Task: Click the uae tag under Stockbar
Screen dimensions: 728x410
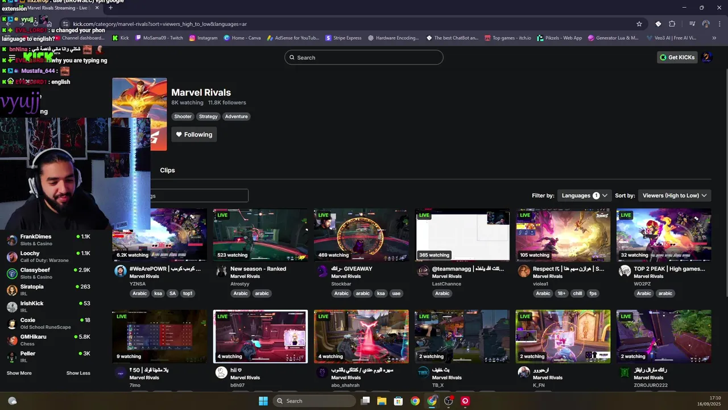Action: coord(396,293)
